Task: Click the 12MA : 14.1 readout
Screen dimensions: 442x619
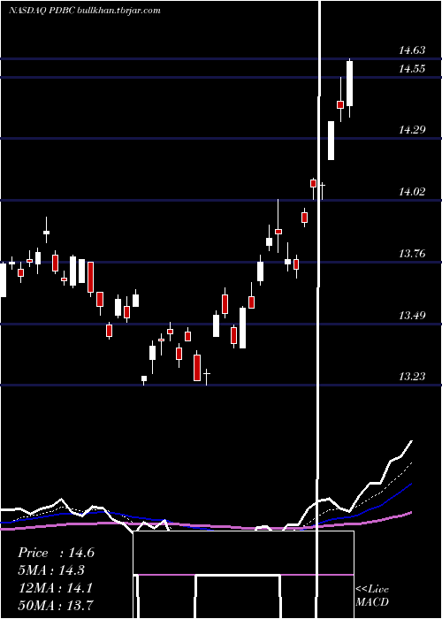Action: click(x=56, y=587)
